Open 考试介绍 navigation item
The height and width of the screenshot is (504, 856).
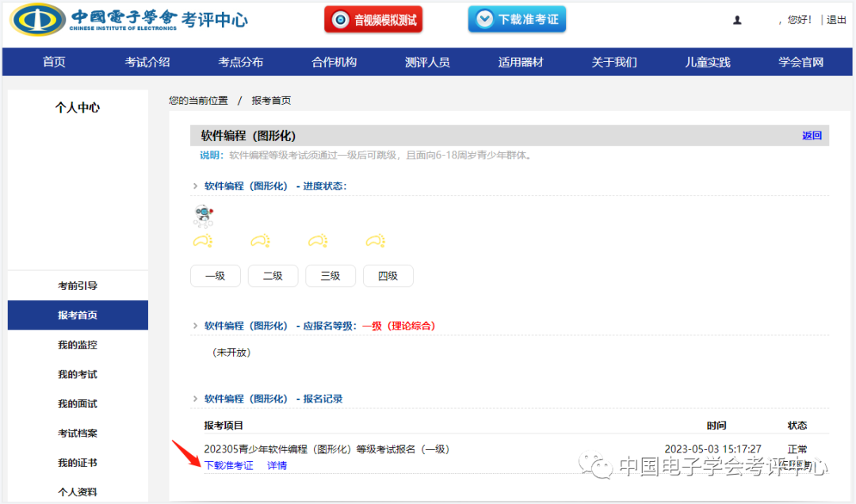tap(147, 62)
